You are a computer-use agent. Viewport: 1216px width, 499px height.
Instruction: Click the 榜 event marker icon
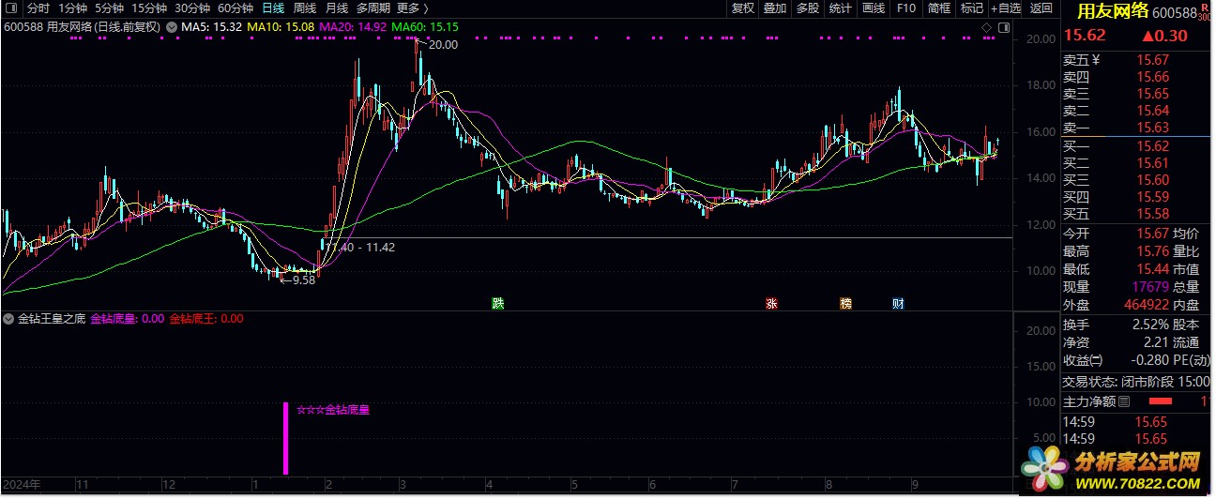coord(846,303)
